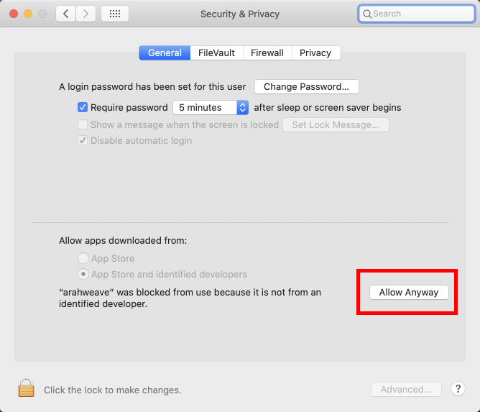The image size is (480, 412).
Task: Select the App Store radio option
Action: [83, 258]
